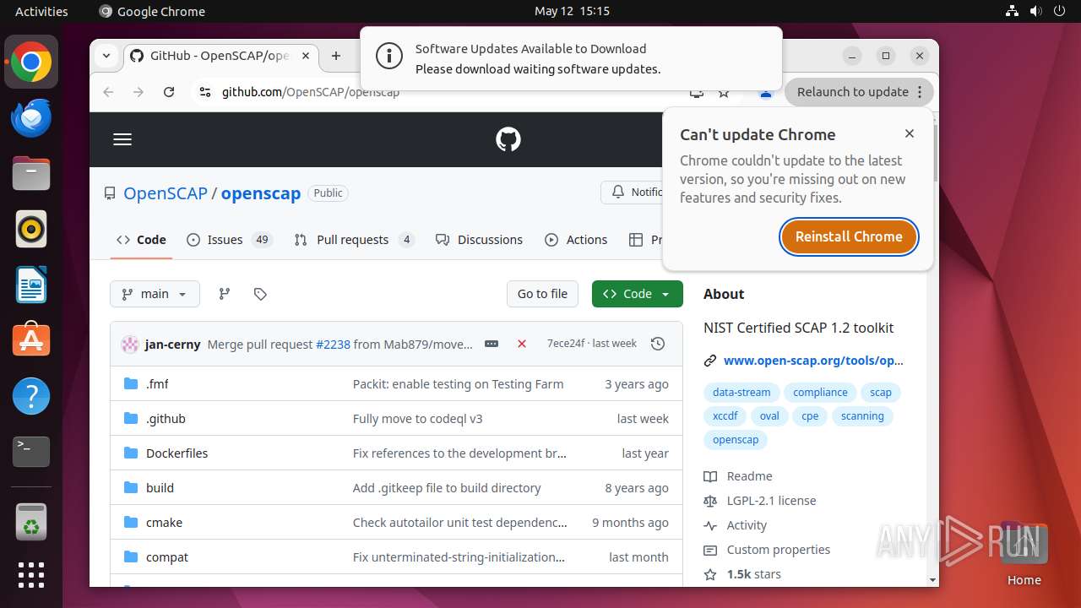Switch to Pull requests tab

point(354,240)
